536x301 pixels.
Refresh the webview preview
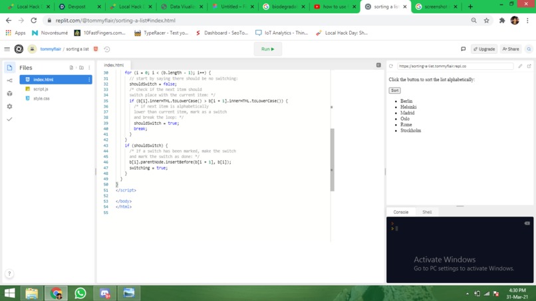click(x=391, y=66)
